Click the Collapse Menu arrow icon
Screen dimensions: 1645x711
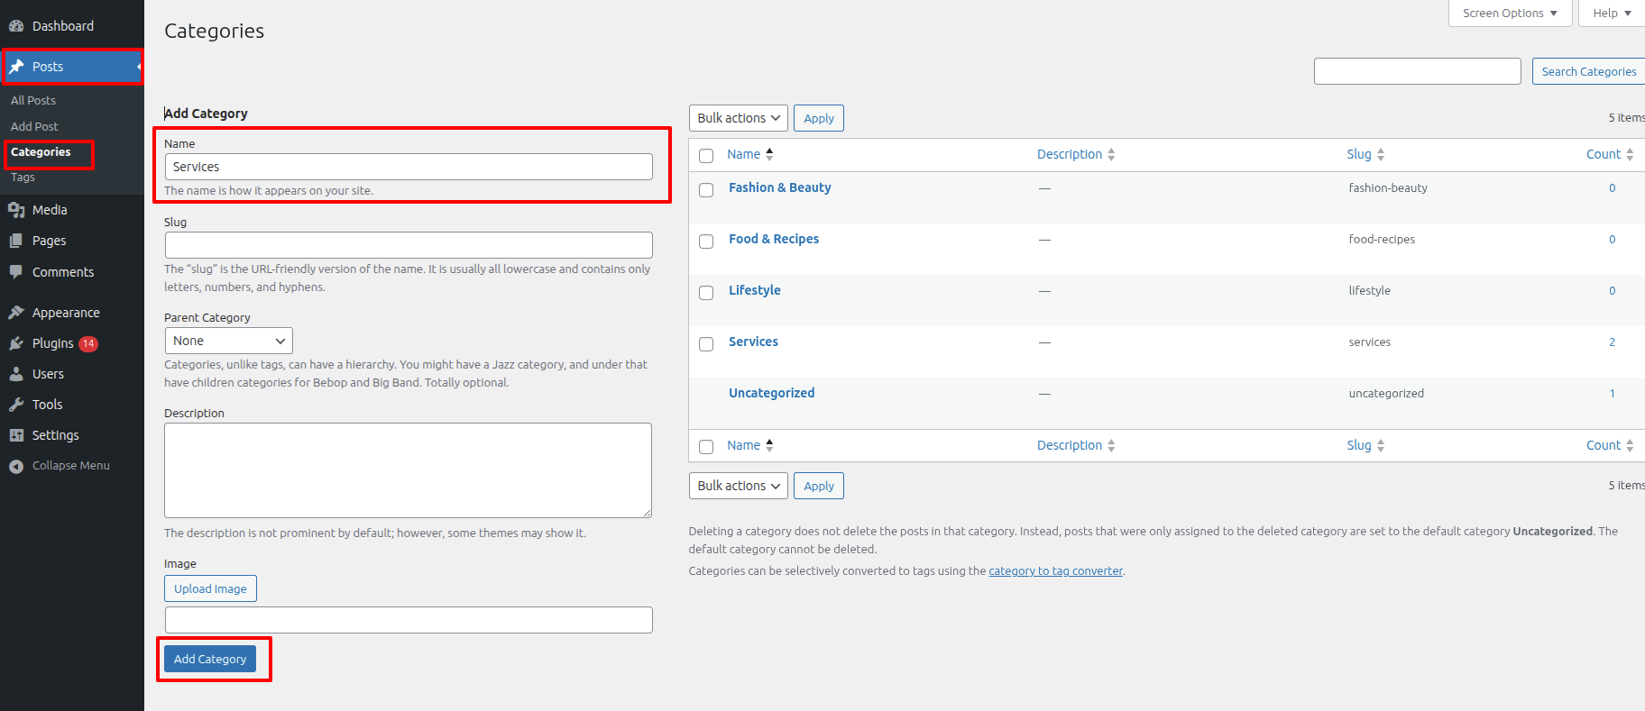point(16,466)
